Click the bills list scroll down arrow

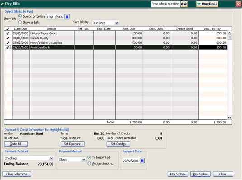(x=229, y=118)
